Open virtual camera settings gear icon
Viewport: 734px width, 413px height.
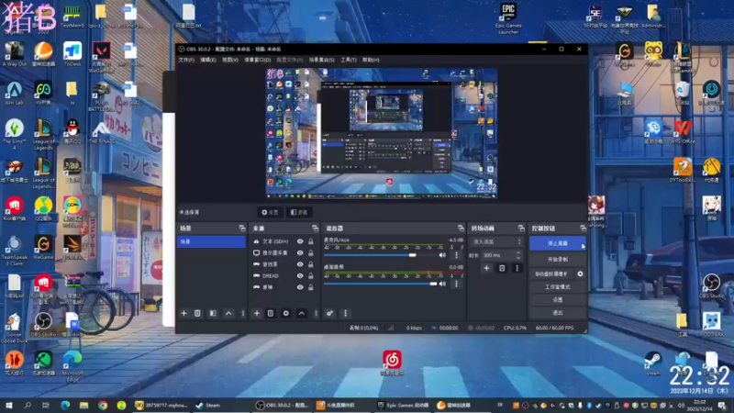pyautogui.click(x=580, y=273)
